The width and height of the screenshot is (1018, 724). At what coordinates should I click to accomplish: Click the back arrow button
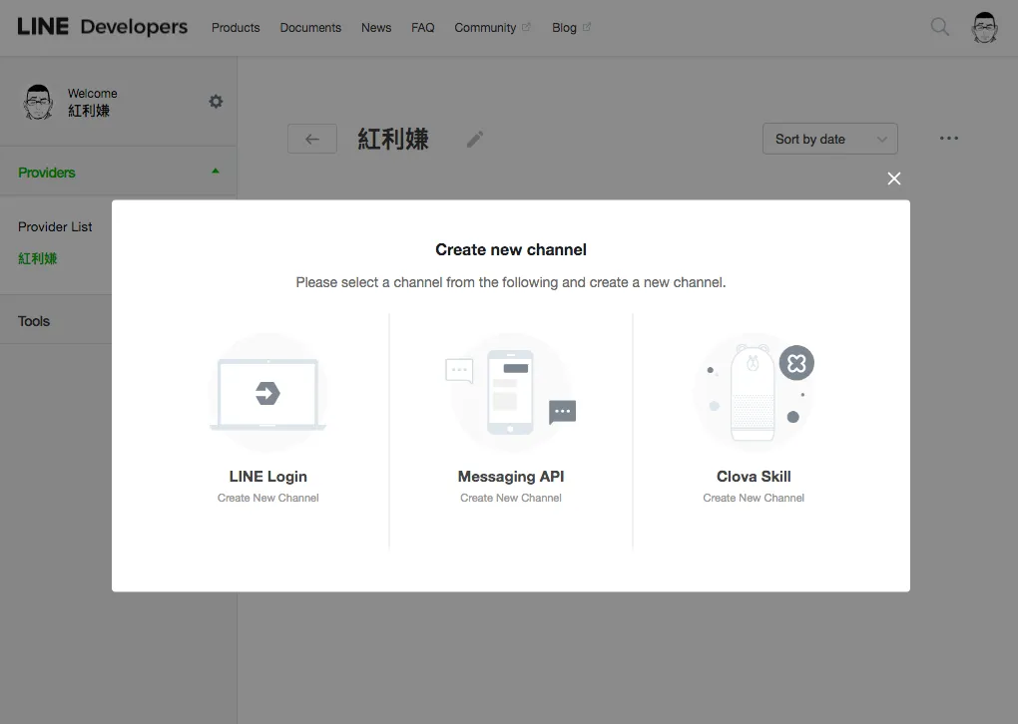click(311, 140)
